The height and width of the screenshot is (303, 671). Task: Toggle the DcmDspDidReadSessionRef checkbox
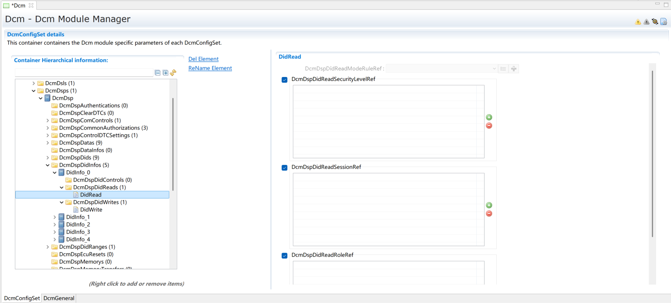[x=285, y=167]
